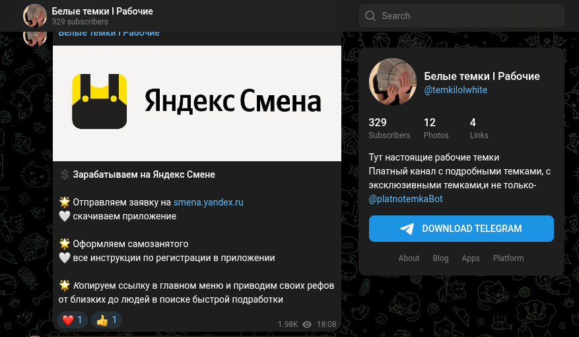Open the @temkilolwhite username link
This screenshot has height=337, width=579.
pyautogui.click(x=456, y=90)
